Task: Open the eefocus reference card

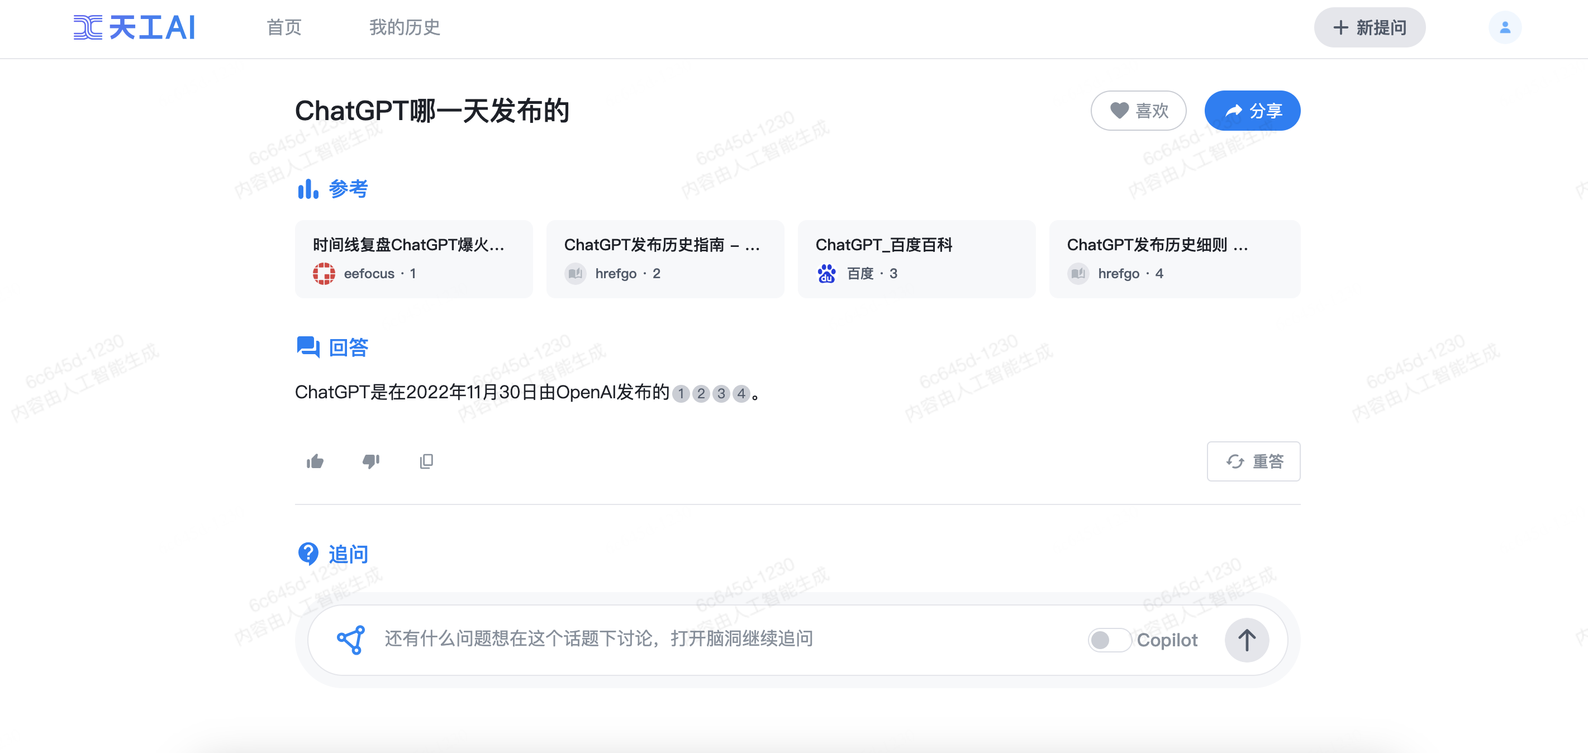Action: (413, 259)
